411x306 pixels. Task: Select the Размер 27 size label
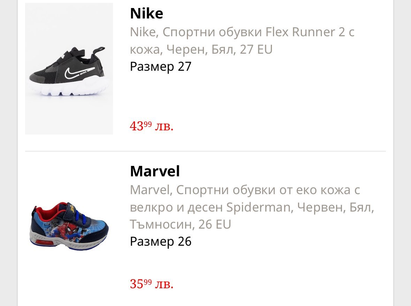pos(161,66)
